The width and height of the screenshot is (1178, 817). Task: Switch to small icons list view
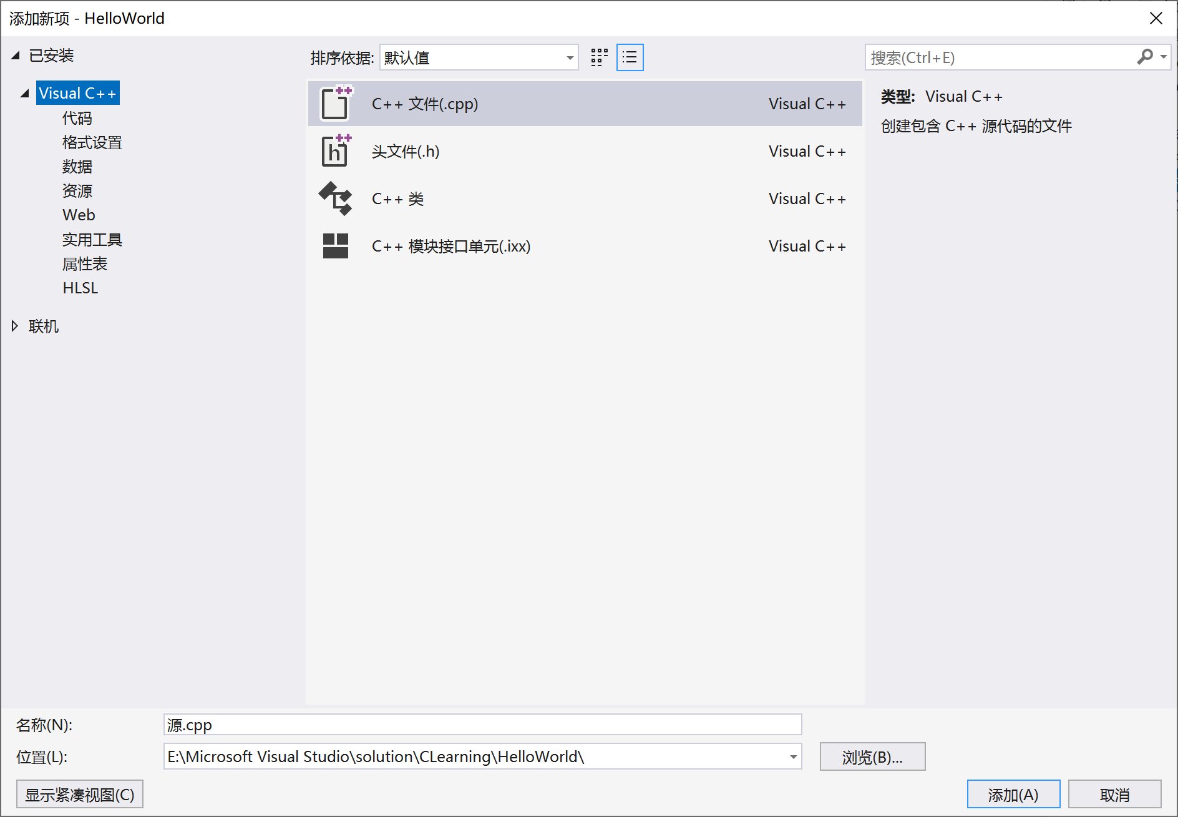[x=630, y=57]
